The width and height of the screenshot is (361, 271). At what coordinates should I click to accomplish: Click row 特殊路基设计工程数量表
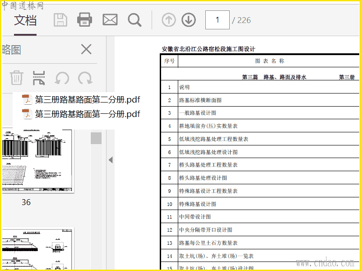coord(260,191)
